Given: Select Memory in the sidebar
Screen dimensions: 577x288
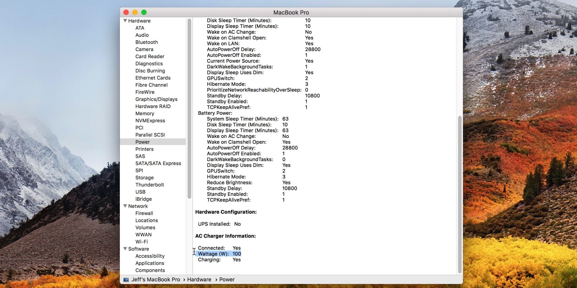Looking at the screenshot, I should [x=145, y=113].
